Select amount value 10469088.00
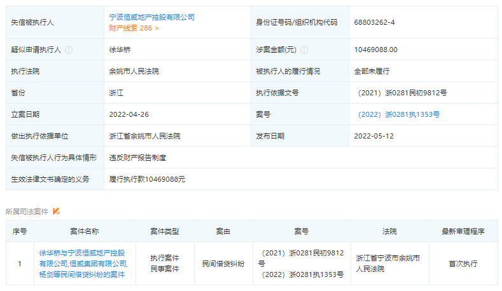502x291 pixels. pyautogui.click(x=375, y=50)
